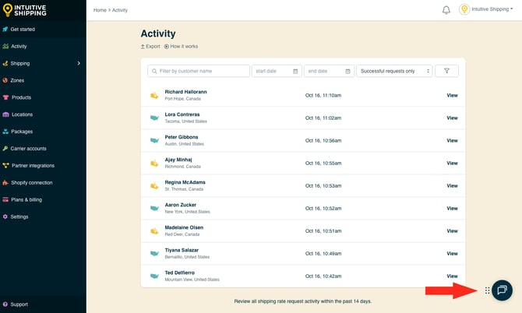Click Canada icon beside Richard Hallorann
Screen dimensions: 522x313
click(x=154, y=96)
